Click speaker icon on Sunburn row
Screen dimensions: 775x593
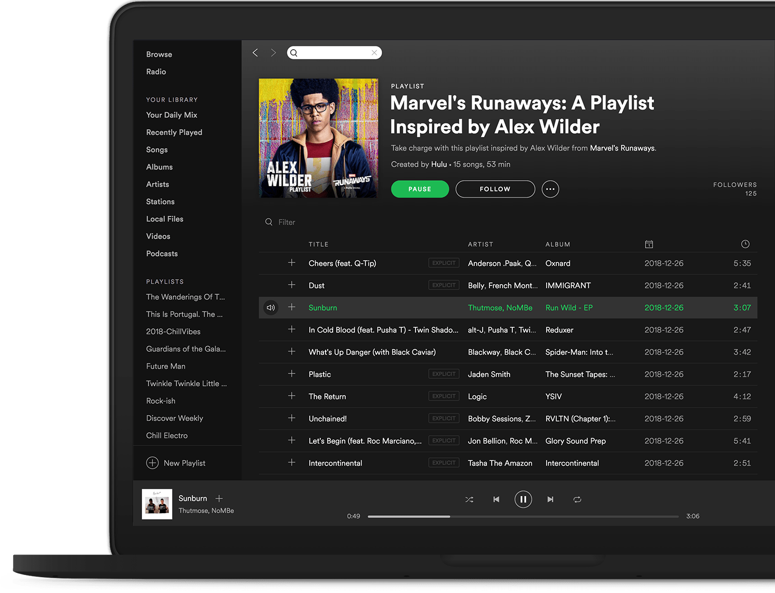point(271,308)
